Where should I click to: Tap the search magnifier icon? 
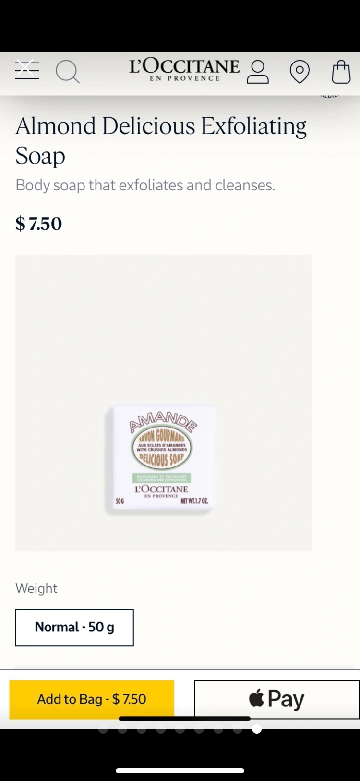67,72
